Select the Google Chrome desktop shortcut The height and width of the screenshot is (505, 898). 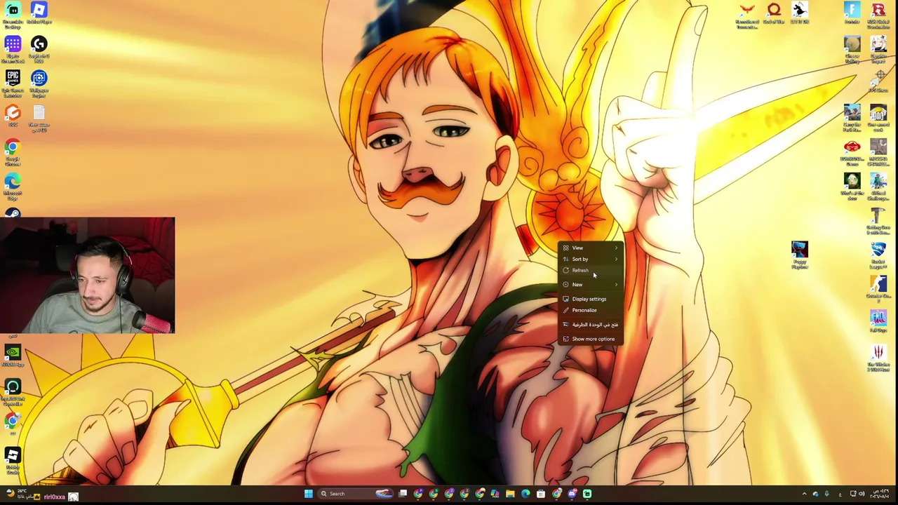(x=13, y=151)
